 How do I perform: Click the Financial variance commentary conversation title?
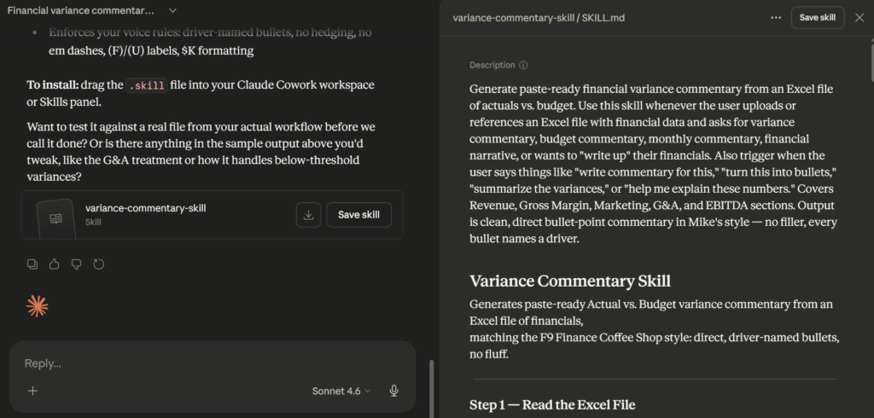pos(81,10)
